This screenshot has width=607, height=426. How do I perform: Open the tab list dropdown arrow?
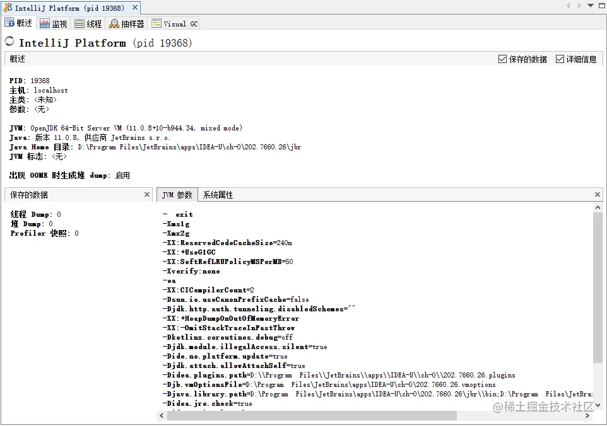click(591, 6)
